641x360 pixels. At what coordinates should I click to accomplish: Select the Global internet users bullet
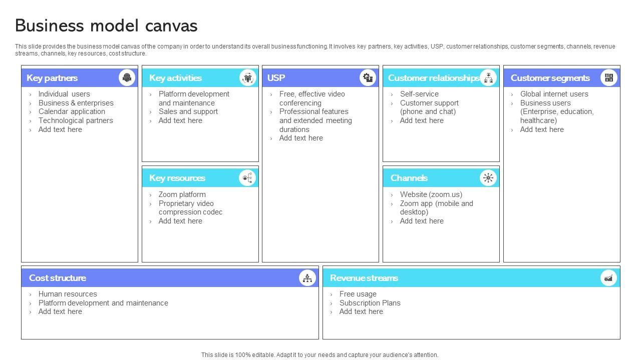coord(554,94)
